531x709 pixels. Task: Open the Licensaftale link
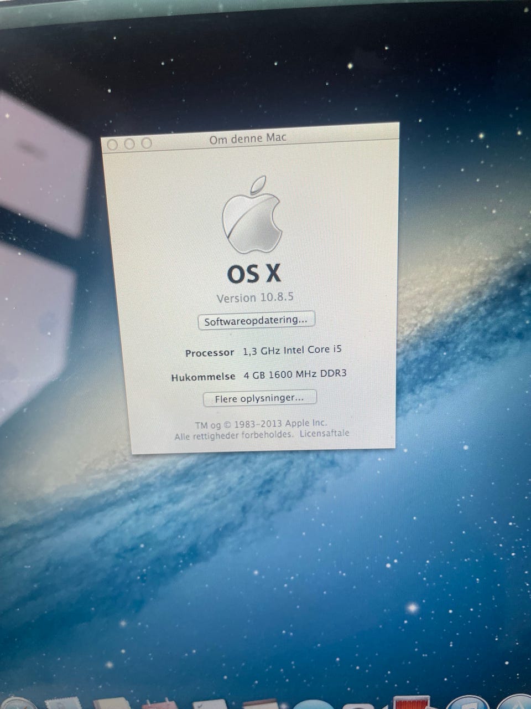point(325,433)
